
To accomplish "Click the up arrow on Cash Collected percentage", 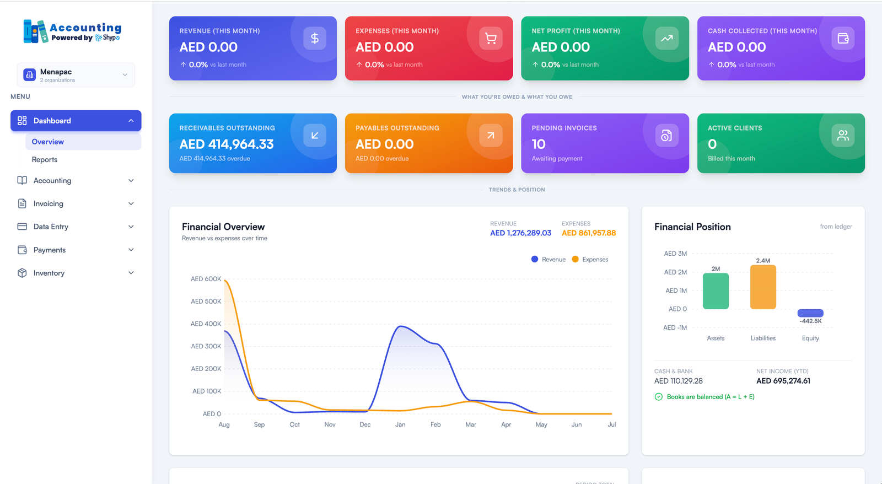I will [711, 64].
